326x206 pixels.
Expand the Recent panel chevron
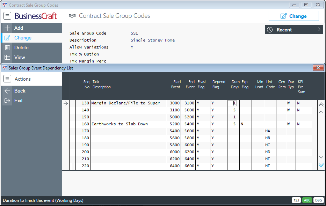pos(319,30)
